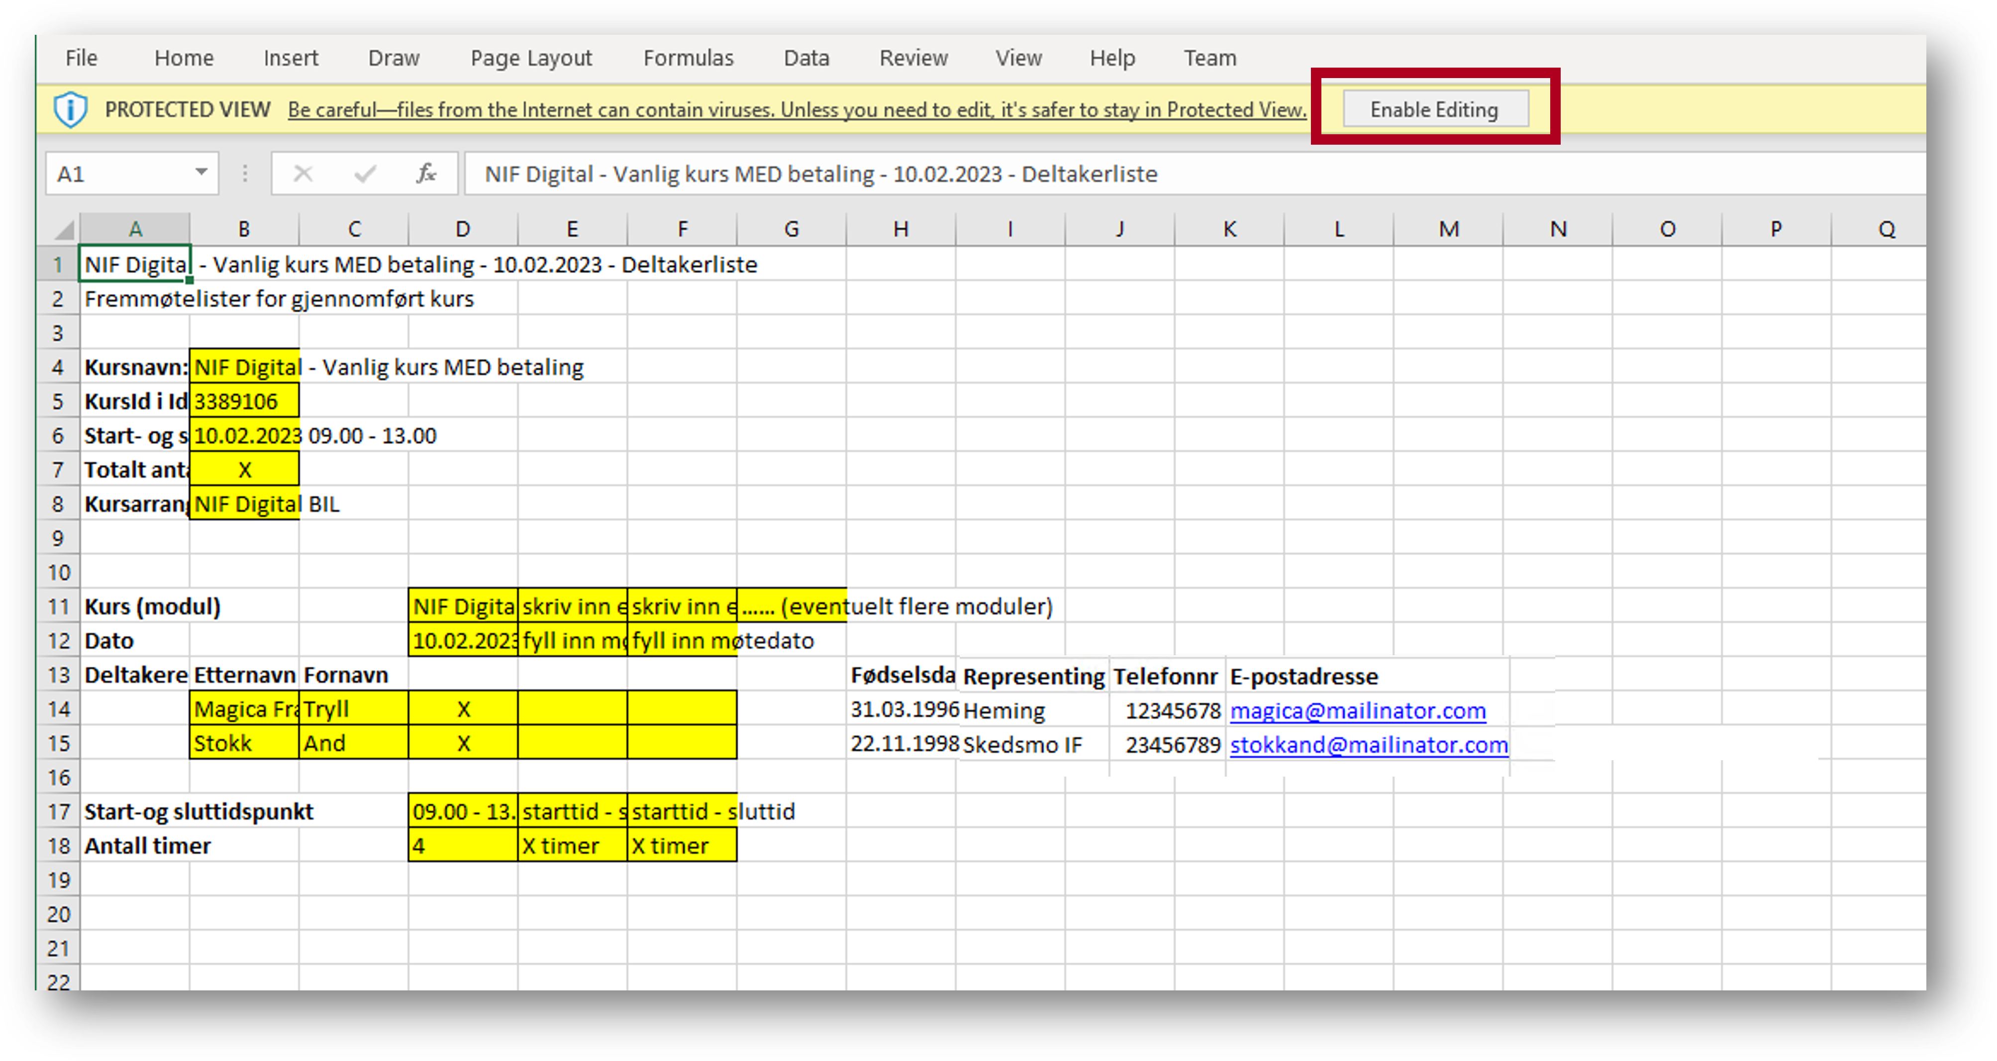This screenshot has height=1061, width=1997.
Task: Select the 'Antall timer' cell
Action: 135,845
